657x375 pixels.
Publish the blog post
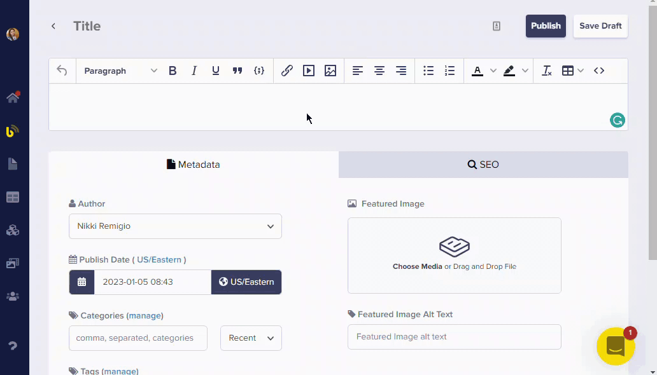(546, 26)
